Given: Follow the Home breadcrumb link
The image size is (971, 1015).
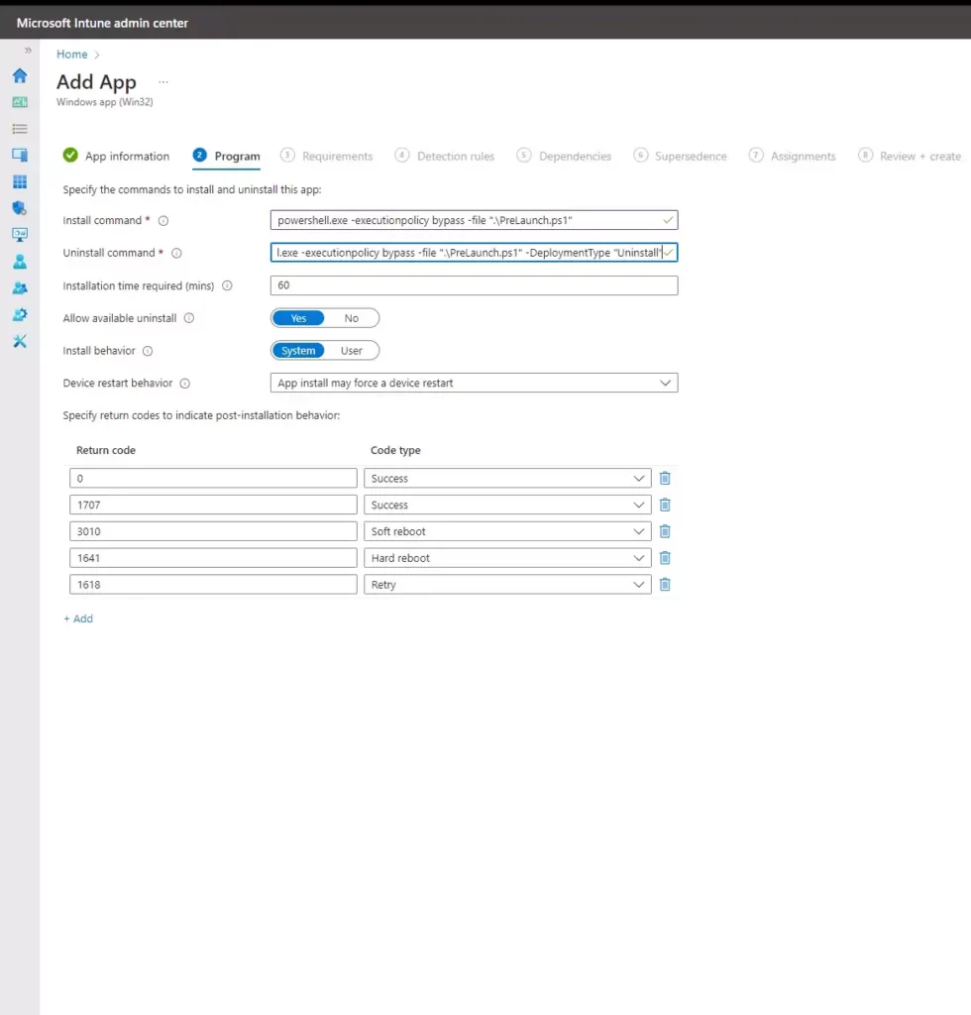Looking at the screenshot, I should (x=71, y=55).
